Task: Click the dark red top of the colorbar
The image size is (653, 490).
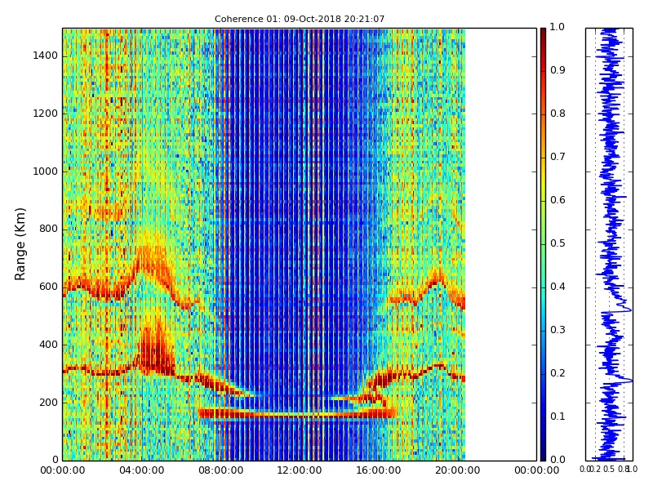Action: (x=543, y=35)
